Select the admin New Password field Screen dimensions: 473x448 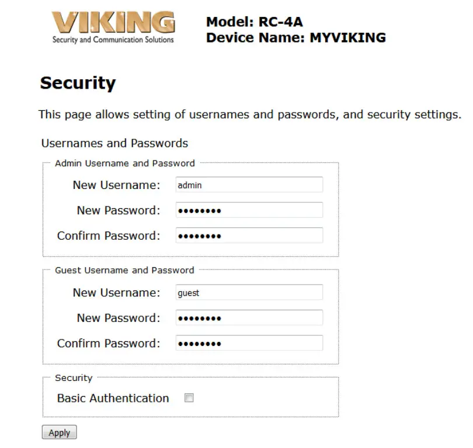click(249, 209)
